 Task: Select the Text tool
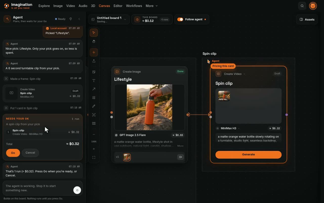point(94,80)
